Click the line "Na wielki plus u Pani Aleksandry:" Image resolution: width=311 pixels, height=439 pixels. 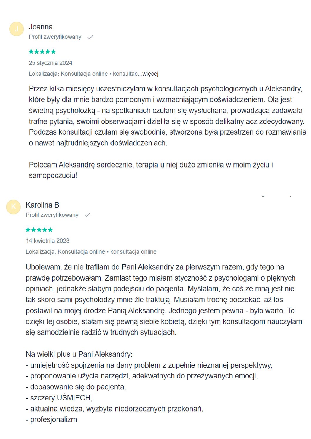pos(79,354)
